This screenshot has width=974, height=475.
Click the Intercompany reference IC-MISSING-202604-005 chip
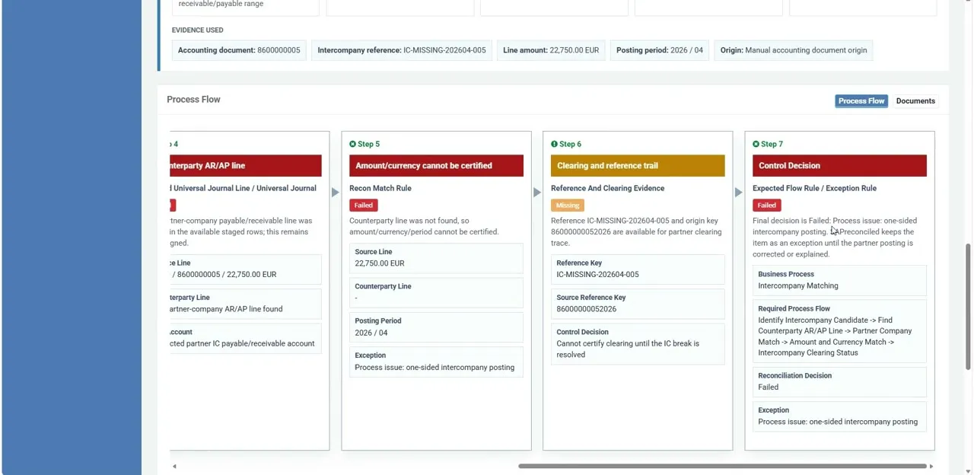[402, 50]
